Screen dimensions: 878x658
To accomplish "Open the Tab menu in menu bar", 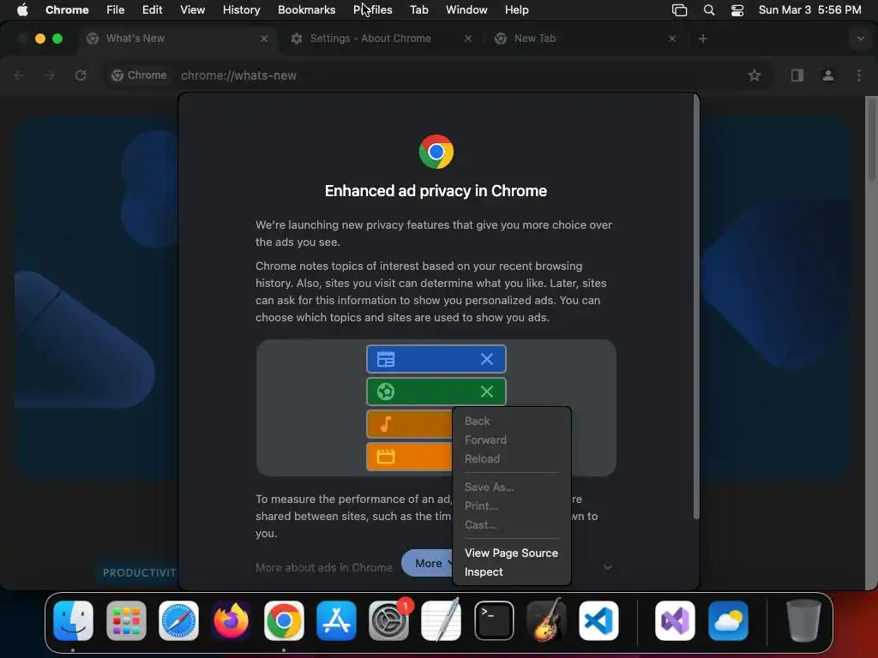I will pyautogui.click(x=418, y=9).
